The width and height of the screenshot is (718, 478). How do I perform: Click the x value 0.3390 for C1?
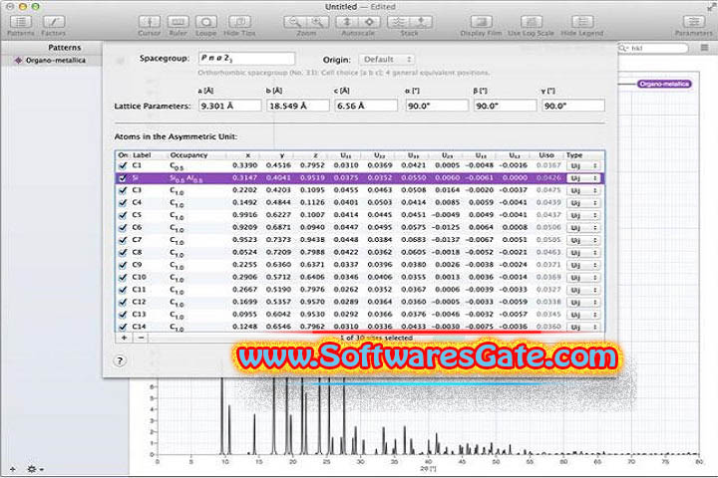(x=245, y=165)
